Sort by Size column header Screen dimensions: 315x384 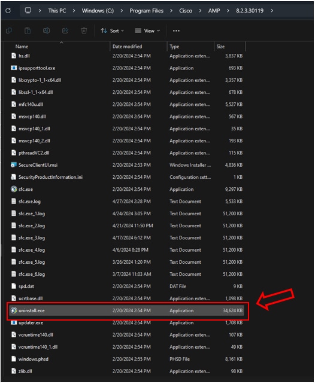click(x=220, y=46)
